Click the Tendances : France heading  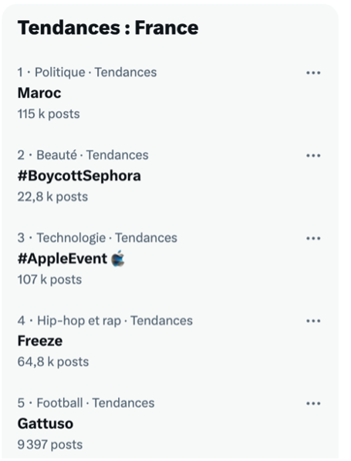click(x=108, y=28)
